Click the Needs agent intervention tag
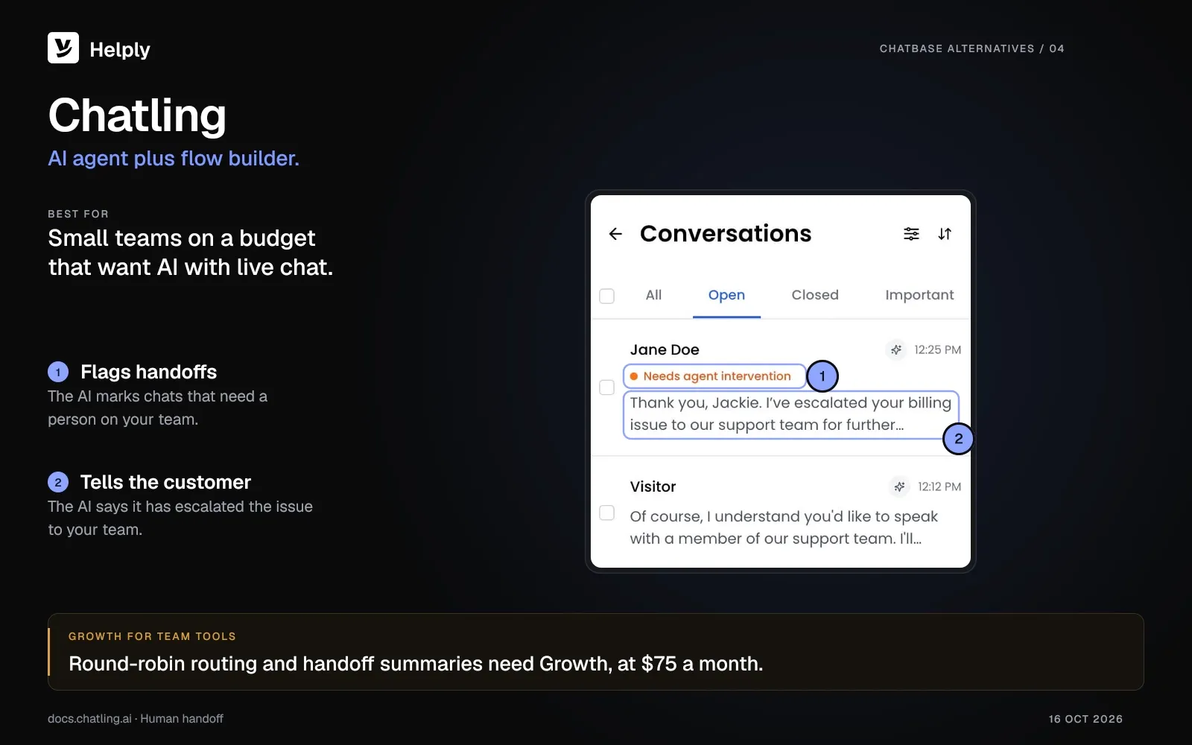This screenshot has height=745, width=1192. 714,376
